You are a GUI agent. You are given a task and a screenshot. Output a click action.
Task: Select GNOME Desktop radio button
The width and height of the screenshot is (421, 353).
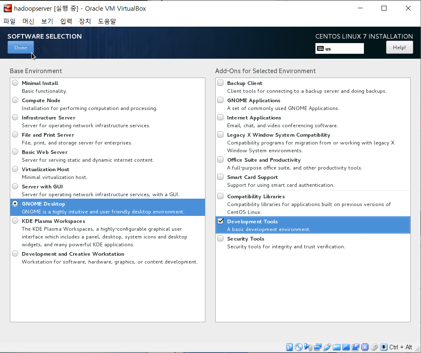(x=15, y=204)
